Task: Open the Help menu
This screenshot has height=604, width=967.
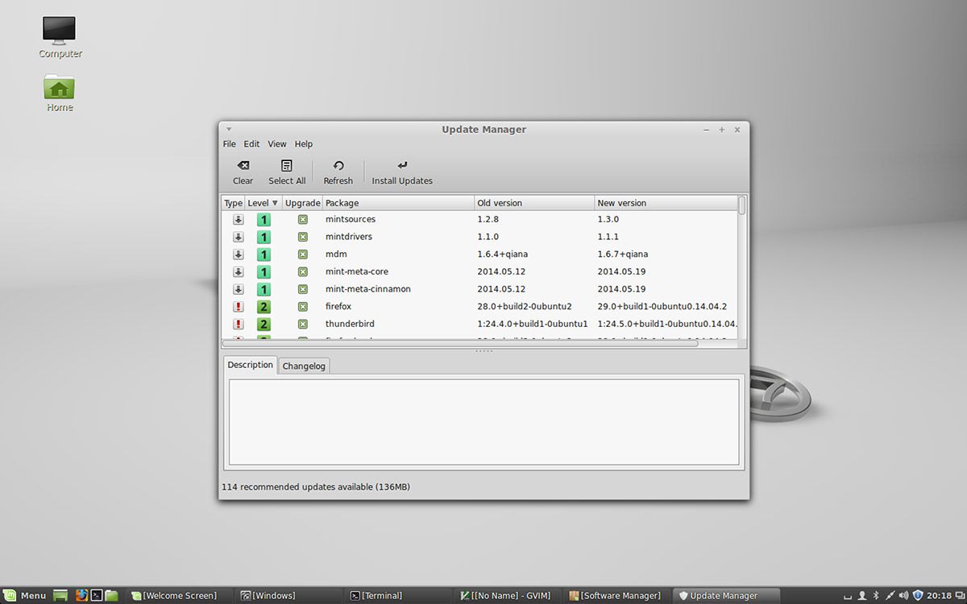Action: (304, 144)
